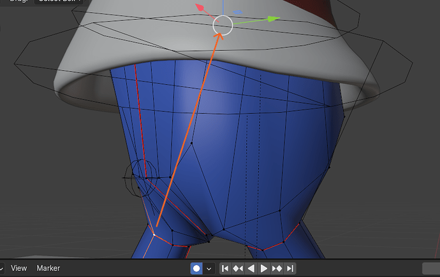Play the animation in reverse
The width and height of the screenshot is (440, 277).
(251, 269)
